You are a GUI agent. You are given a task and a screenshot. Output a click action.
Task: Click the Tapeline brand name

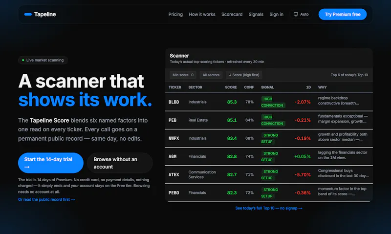[x=45, y=14]
